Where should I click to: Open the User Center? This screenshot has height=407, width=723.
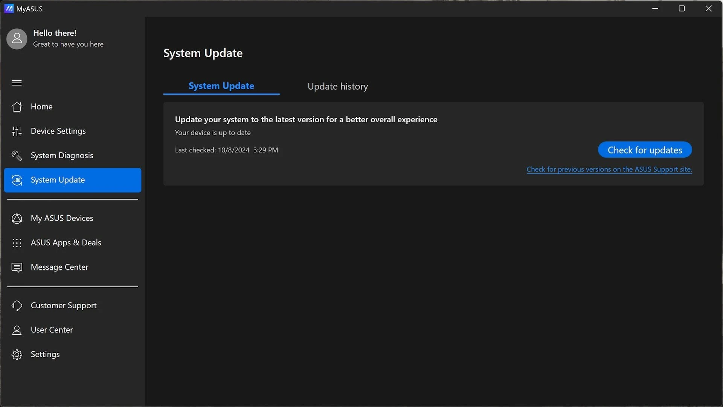tap(73, 330)
